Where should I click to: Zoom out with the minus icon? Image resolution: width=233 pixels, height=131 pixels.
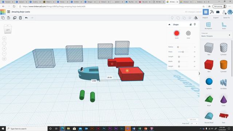pos(4,53)
